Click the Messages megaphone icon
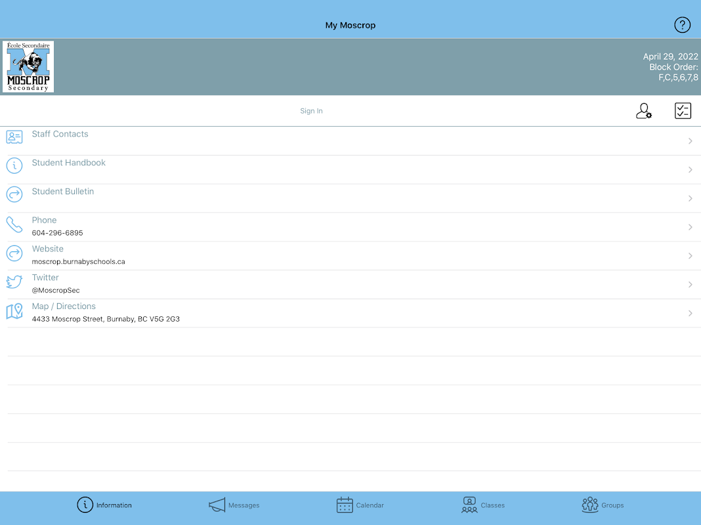Screen dimensions: 701x525 point(217,505)
